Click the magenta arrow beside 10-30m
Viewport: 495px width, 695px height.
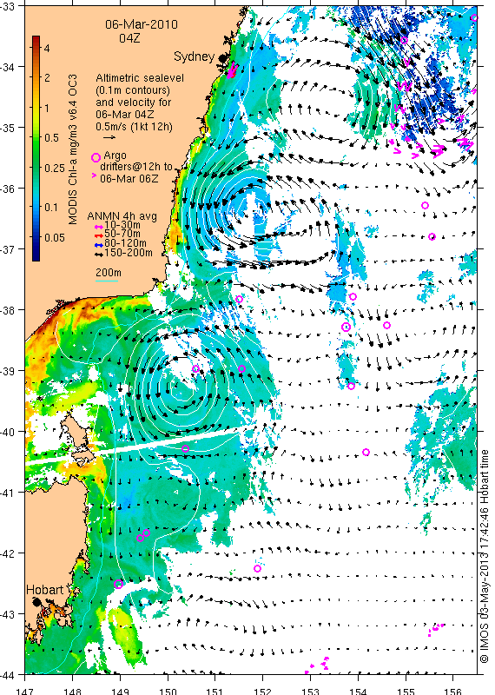[x=99, y=227]
